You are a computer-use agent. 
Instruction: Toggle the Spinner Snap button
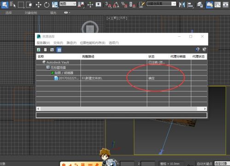[x=132, y=5]
